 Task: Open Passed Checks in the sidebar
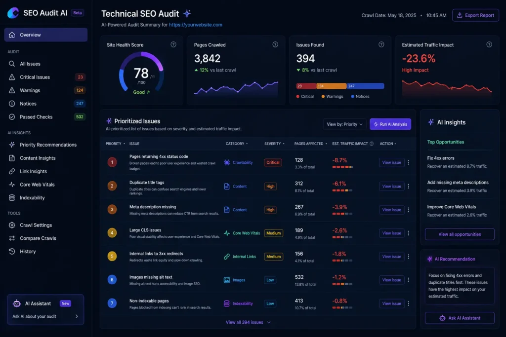[46, 116]
